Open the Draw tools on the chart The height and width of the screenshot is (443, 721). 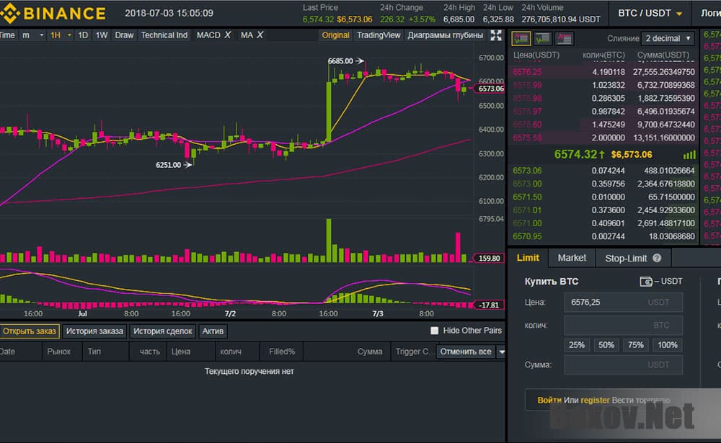(125, 35)
